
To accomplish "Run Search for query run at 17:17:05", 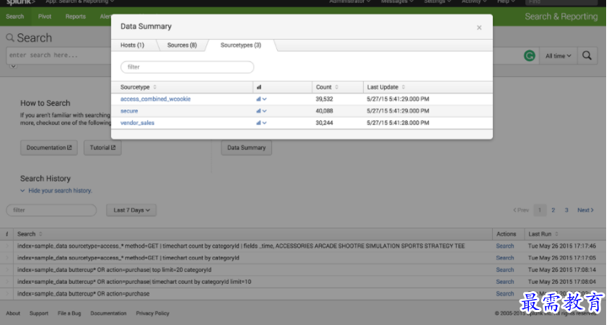I will click(504, 258).
